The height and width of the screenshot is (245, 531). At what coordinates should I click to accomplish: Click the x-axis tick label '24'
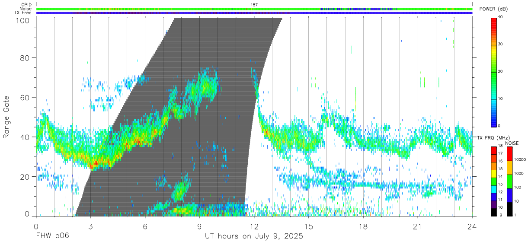tap(472, 226)
